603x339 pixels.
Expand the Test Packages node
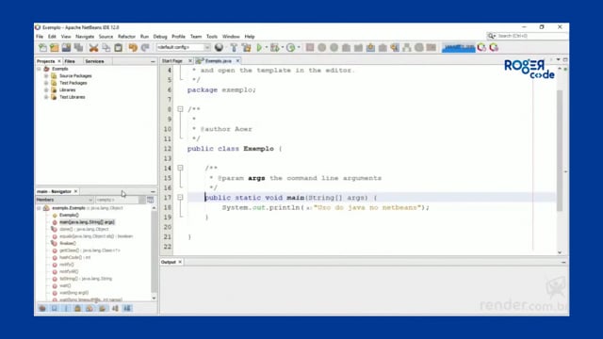click(x=46, y=83)
